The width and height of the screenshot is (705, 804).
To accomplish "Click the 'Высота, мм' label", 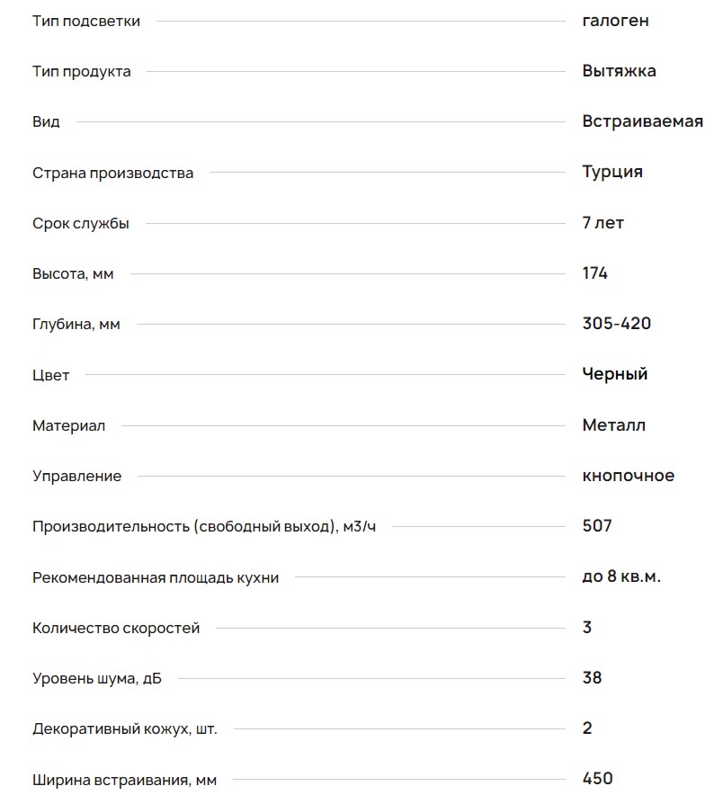I will coord(73,273).
